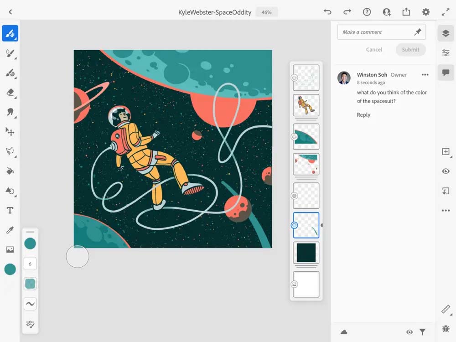Image resolution: width=456 pixels, height=342 pixels.
Task: Select the Eyedropper tool
Action: coord(10,230)
